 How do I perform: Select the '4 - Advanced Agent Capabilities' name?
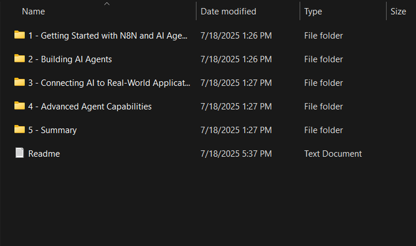click(x=90, y=106)
